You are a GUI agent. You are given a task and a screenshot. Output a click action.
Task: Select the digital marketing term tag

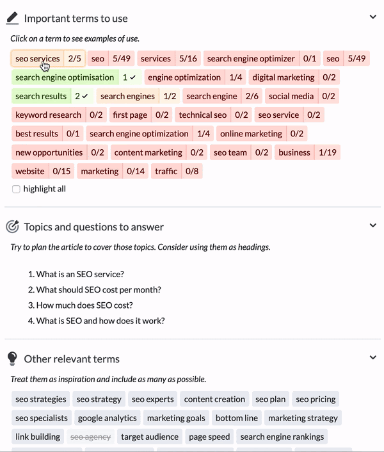click(x=294, y=77)
